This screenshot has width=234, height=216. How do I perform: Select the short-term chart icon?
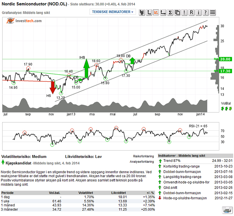pyautogui.click(x=149, y=12)
